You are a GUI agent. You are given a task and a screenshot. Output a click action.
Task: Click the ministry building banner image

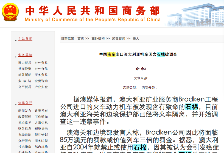[x=195, y=15]
